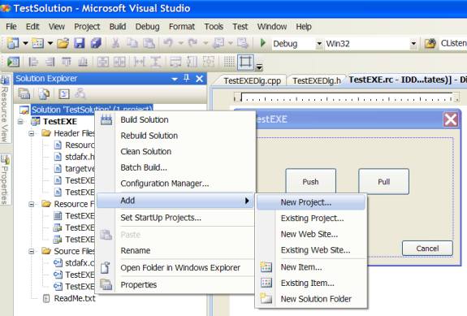Start debugging with the green play icon

tap(262, 43)
